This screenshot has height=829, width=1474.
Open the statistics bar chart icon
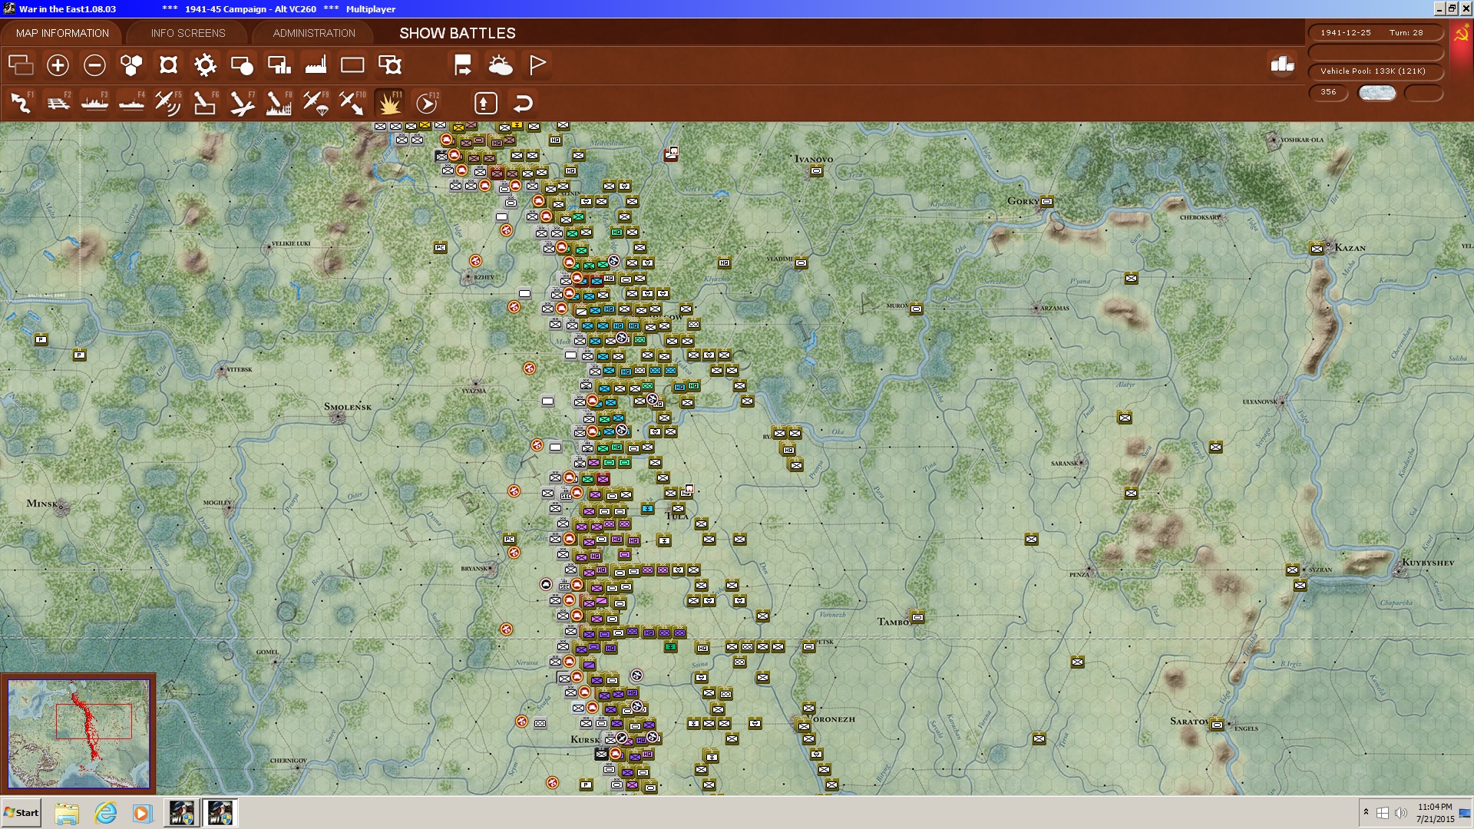pyautogui.click(x=1282, y=64)
